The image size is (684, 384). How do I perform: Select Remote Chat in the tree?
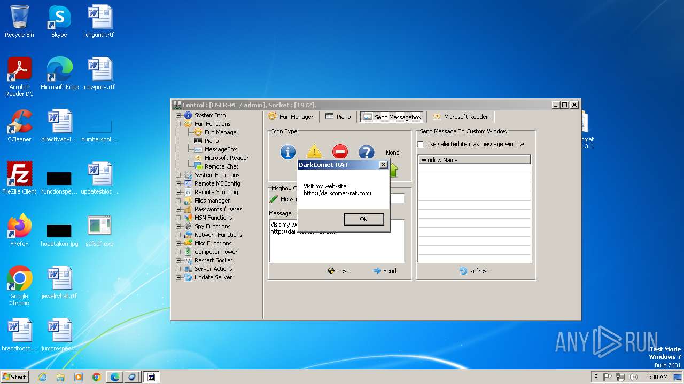pos(221,166)
